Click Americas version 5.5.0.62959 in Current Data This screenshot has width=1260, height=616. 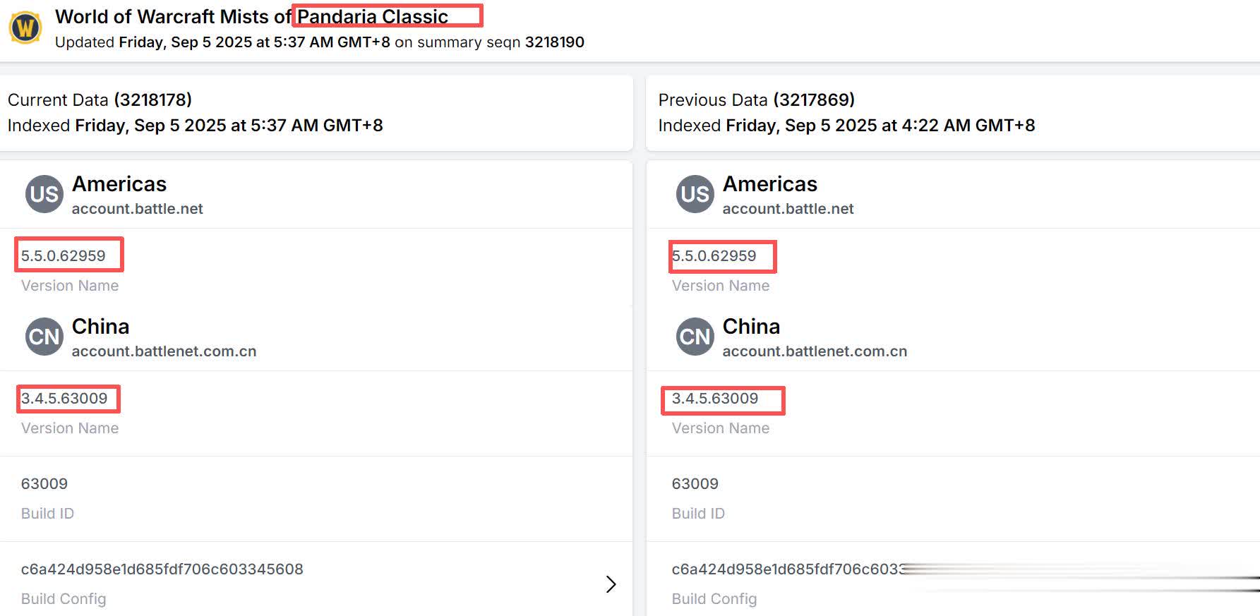64,255
